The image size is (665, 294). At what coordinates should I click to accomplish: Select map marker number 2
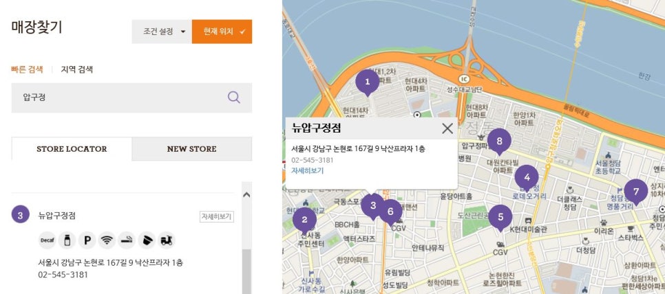coord(304,220)
